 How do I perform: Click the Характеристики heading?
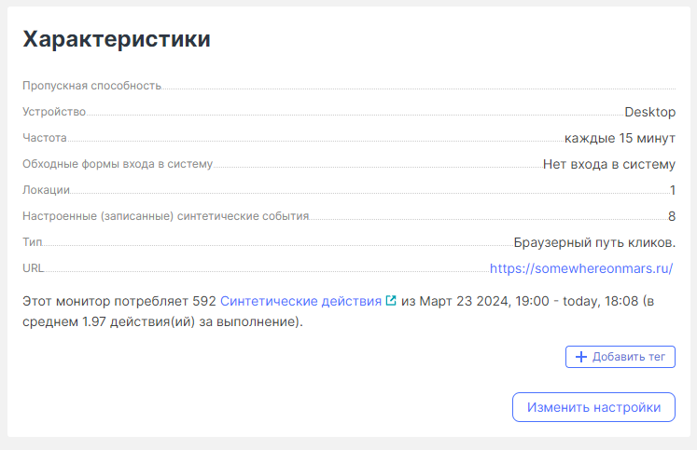pos(117,39)
